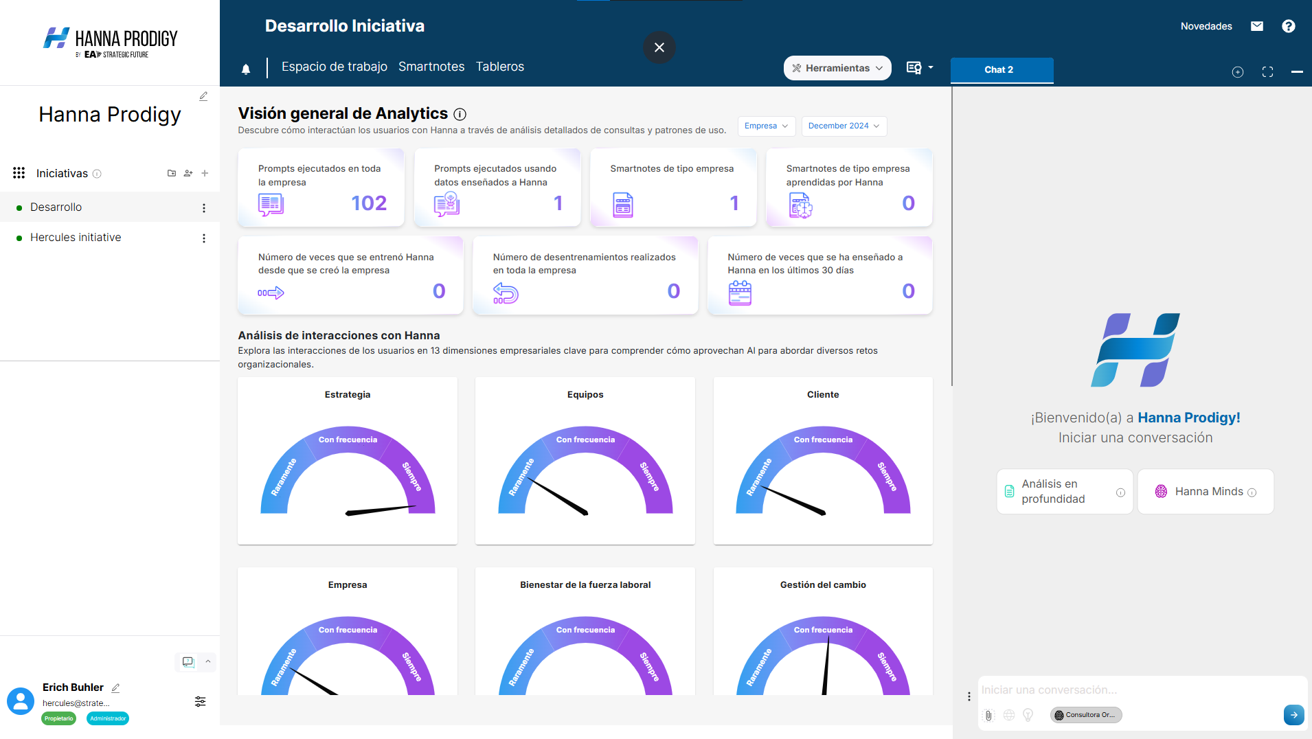Open the Herramientas dropdown
1312x739 pixels.
[x=837, y=68]
